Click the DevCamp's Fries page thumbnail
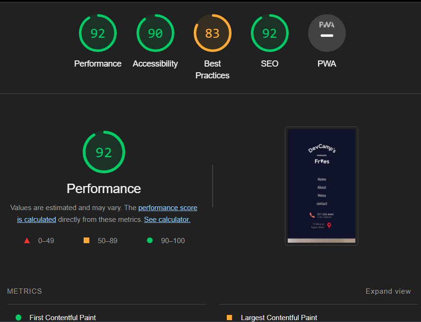The image size is (421, 322). [x=321, y=185]
